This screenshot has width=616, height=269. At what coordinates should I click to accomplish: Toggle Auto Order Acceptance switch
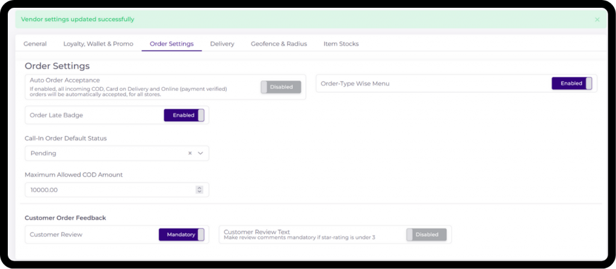coord(281,87)
